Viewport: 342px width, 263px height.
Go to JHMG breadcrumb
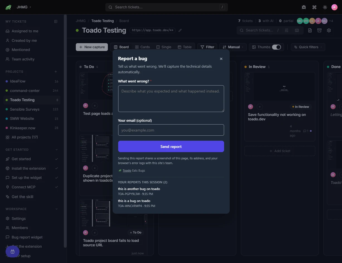[81, 21]
